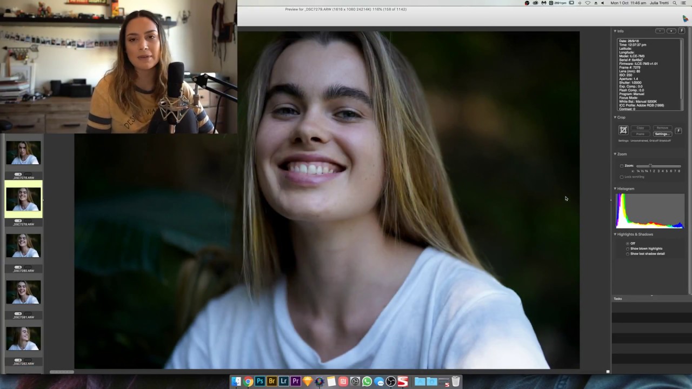692x389 pixels.
Task: Open the blue chat bubble app in dock
Action: tap(379, 381)
